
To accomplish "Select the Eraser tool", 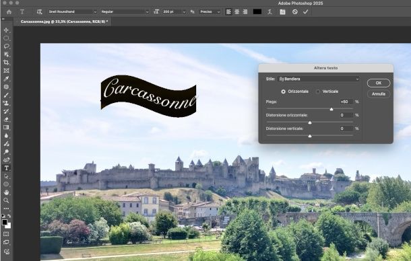I will [x=6, y=119].
